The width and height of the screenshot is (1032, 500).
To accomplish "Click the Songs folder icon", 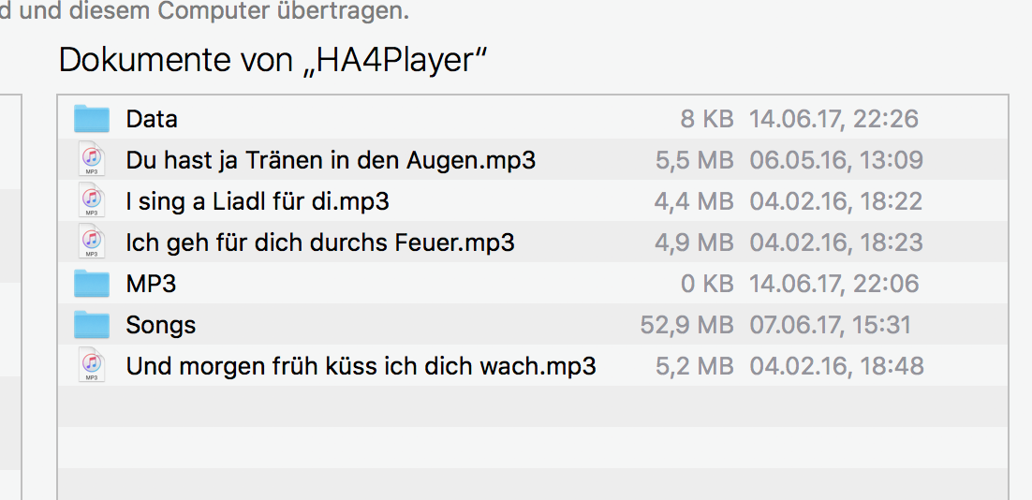I will tap(92, 324).
